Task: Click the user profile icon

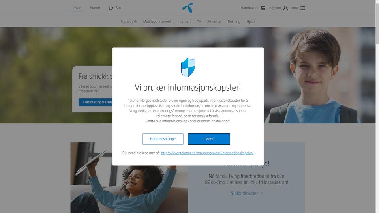Action: pos(285,8)
